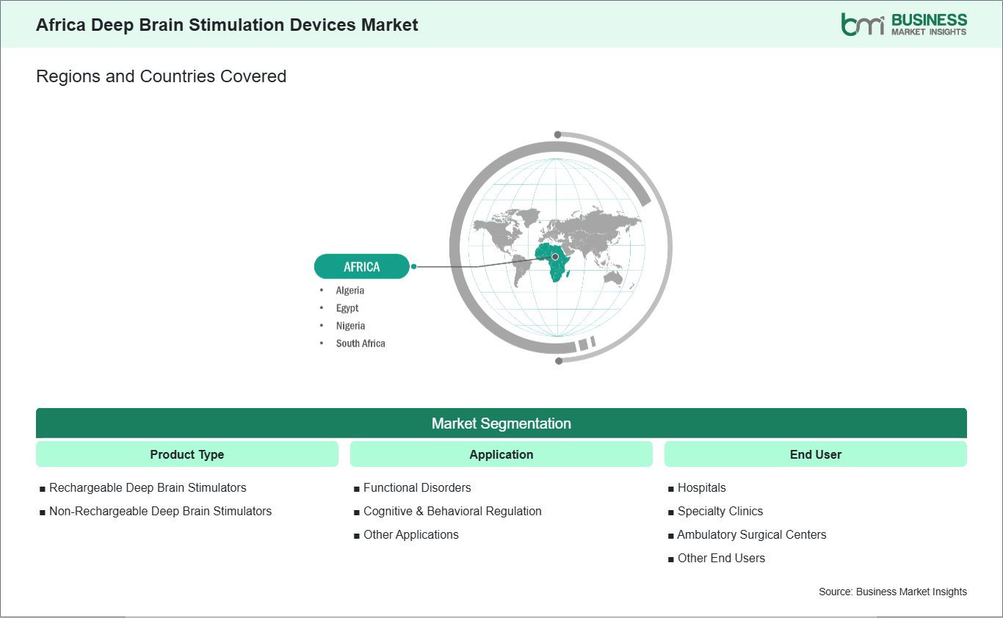The image size is (1003, 618).
Task: Click the Source: Business Market Insights text
Action: click(893, 592)
